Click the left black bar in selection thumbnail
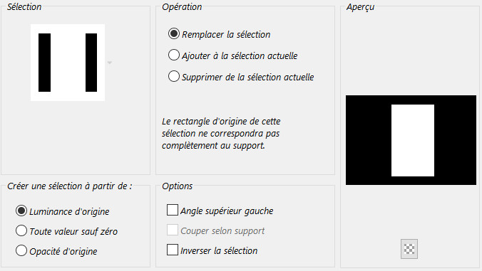Viewport: 482px width, 271px height. [x=45, y=63]
